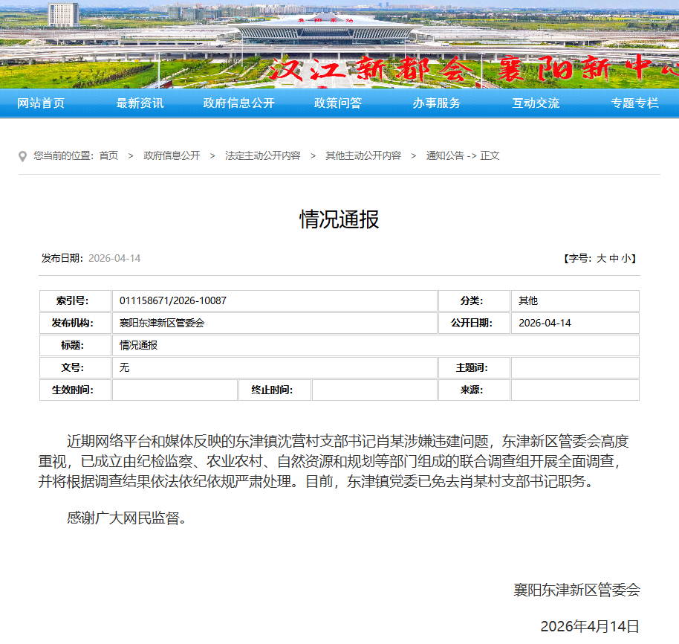Set font size to small (小)
The image size is (679, 644).
coord(626,258)
